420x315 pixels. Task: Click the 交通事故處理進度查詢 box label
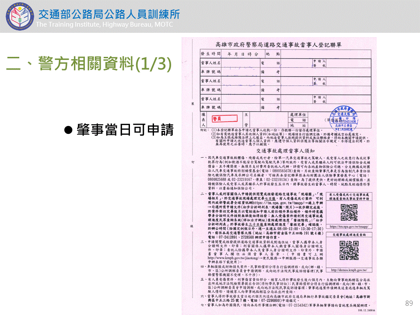pos(349,235)
